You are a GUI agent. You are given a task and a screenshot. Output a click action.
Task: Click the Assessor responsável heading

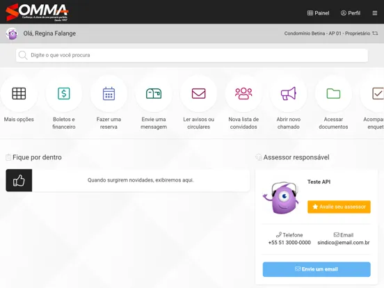(x=296, y=157)
